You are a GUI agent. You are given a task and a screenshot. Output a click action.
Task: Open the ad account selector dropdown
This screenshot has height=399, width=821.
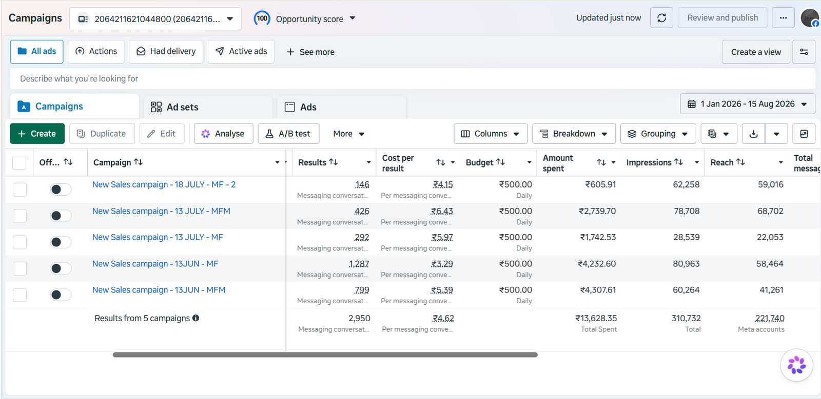[x=155, y=19]
